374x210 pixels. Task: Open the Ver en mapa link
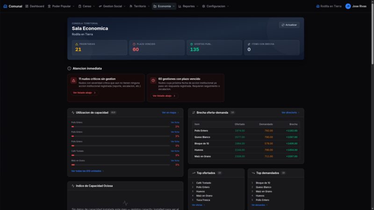coord(170,113)
